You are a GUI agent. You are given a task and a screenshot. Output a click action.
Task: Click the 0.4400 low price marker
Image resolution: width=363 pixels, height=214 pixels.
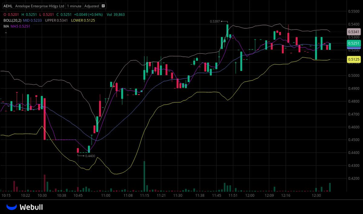90,156
